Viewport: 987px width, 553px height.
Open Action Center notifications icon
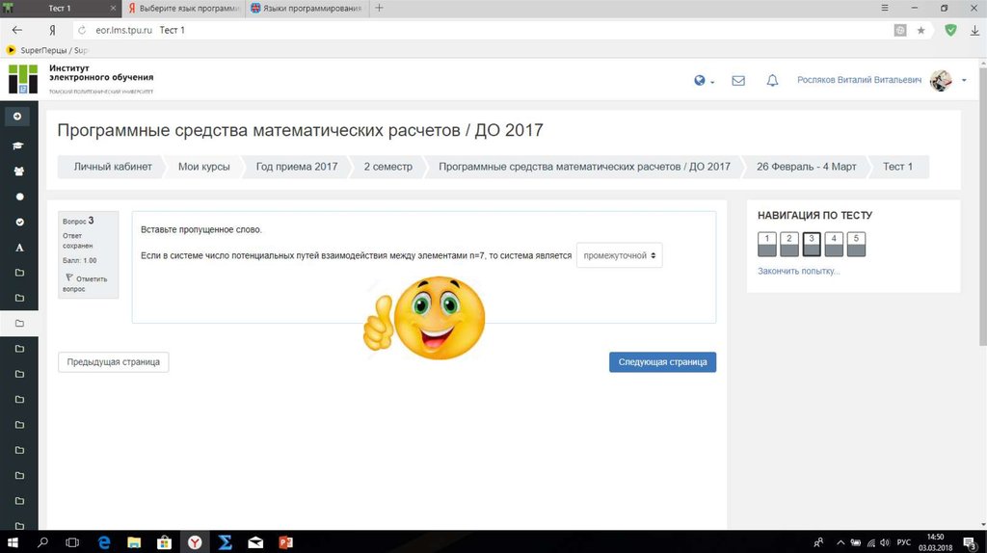pyautogui.click(x=972, y=542)
